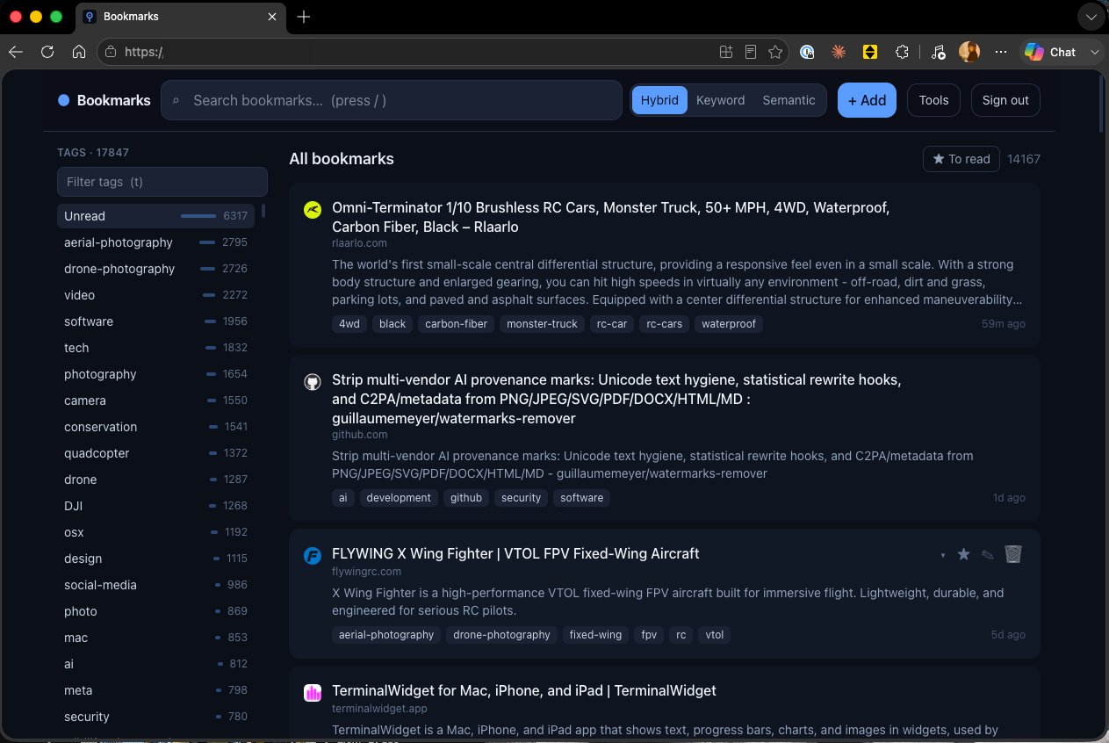Click the GitHub favicon on the watermarks-remover bookmark
Image resolution: width=1109 pixels, height=743 pixels.
coord(313,381)
